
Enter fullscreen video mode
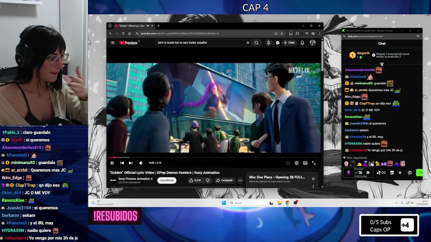(314, 163)
